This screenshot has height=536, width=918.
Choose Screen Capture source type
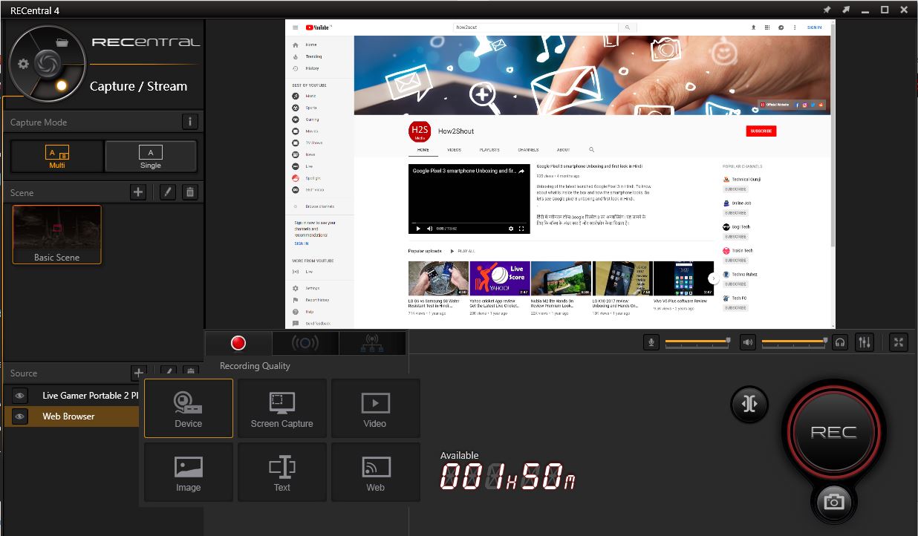(282, 408)
